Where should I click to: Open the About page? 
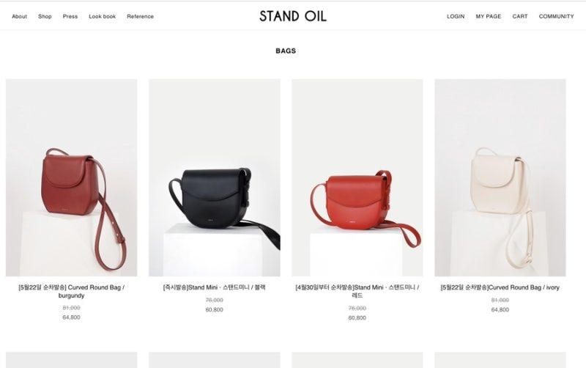tap(20, 16)
